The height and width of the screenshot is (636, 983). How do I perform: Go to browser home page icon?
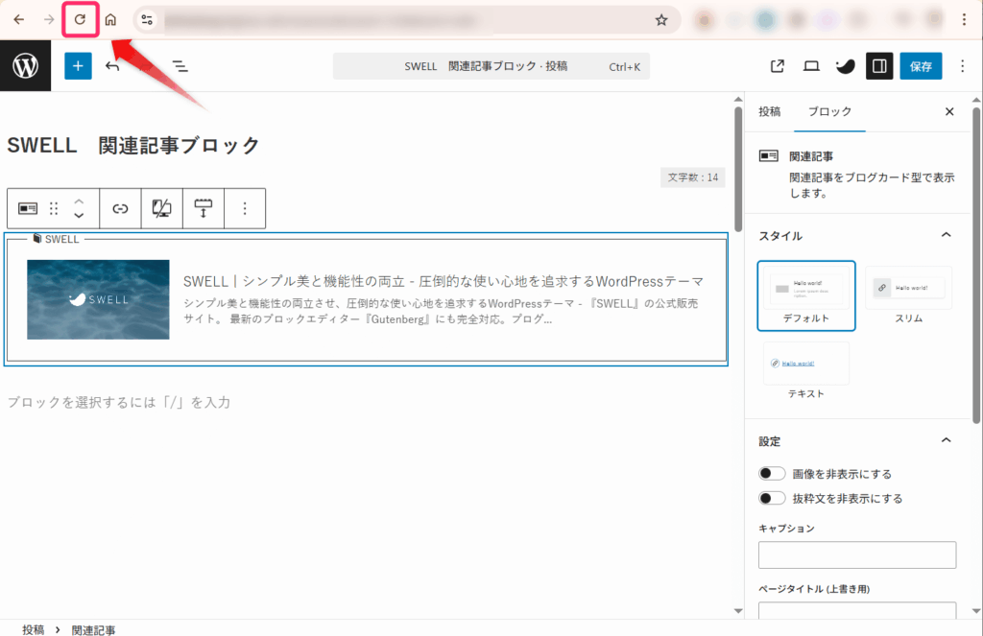(110, 19)
